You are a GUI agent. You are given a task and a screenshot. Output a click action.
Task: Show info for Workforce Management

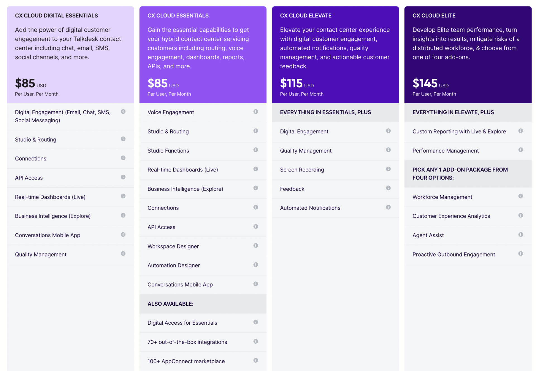pyautogui.click(x=520, y=196)
